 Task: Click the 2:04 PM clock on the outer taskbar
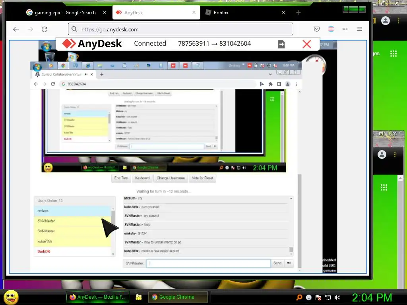coord(372,297)
